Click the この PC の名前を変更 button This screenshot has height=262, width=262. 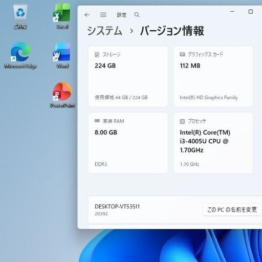[x=232, y=210]
